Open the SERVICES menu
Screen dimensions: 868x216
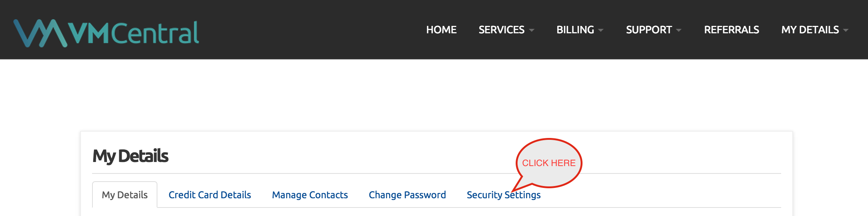point(501,30)
